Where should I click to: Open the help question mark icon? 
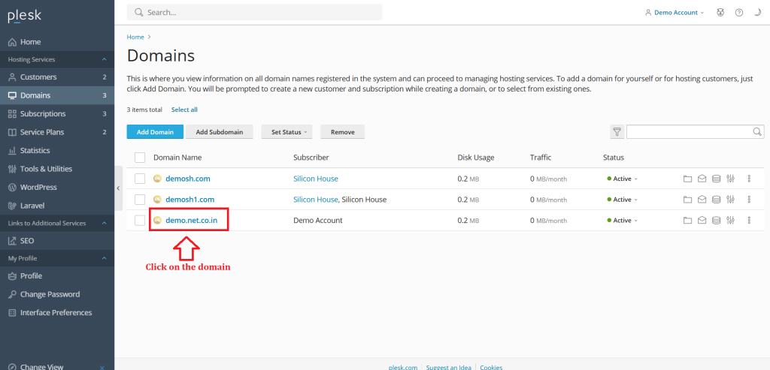click(x=739, y=13)
